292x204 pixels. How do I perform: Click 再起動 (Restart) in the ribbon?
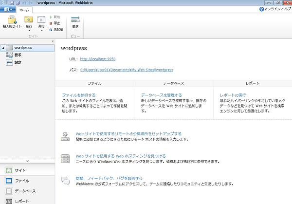[56, 30]
